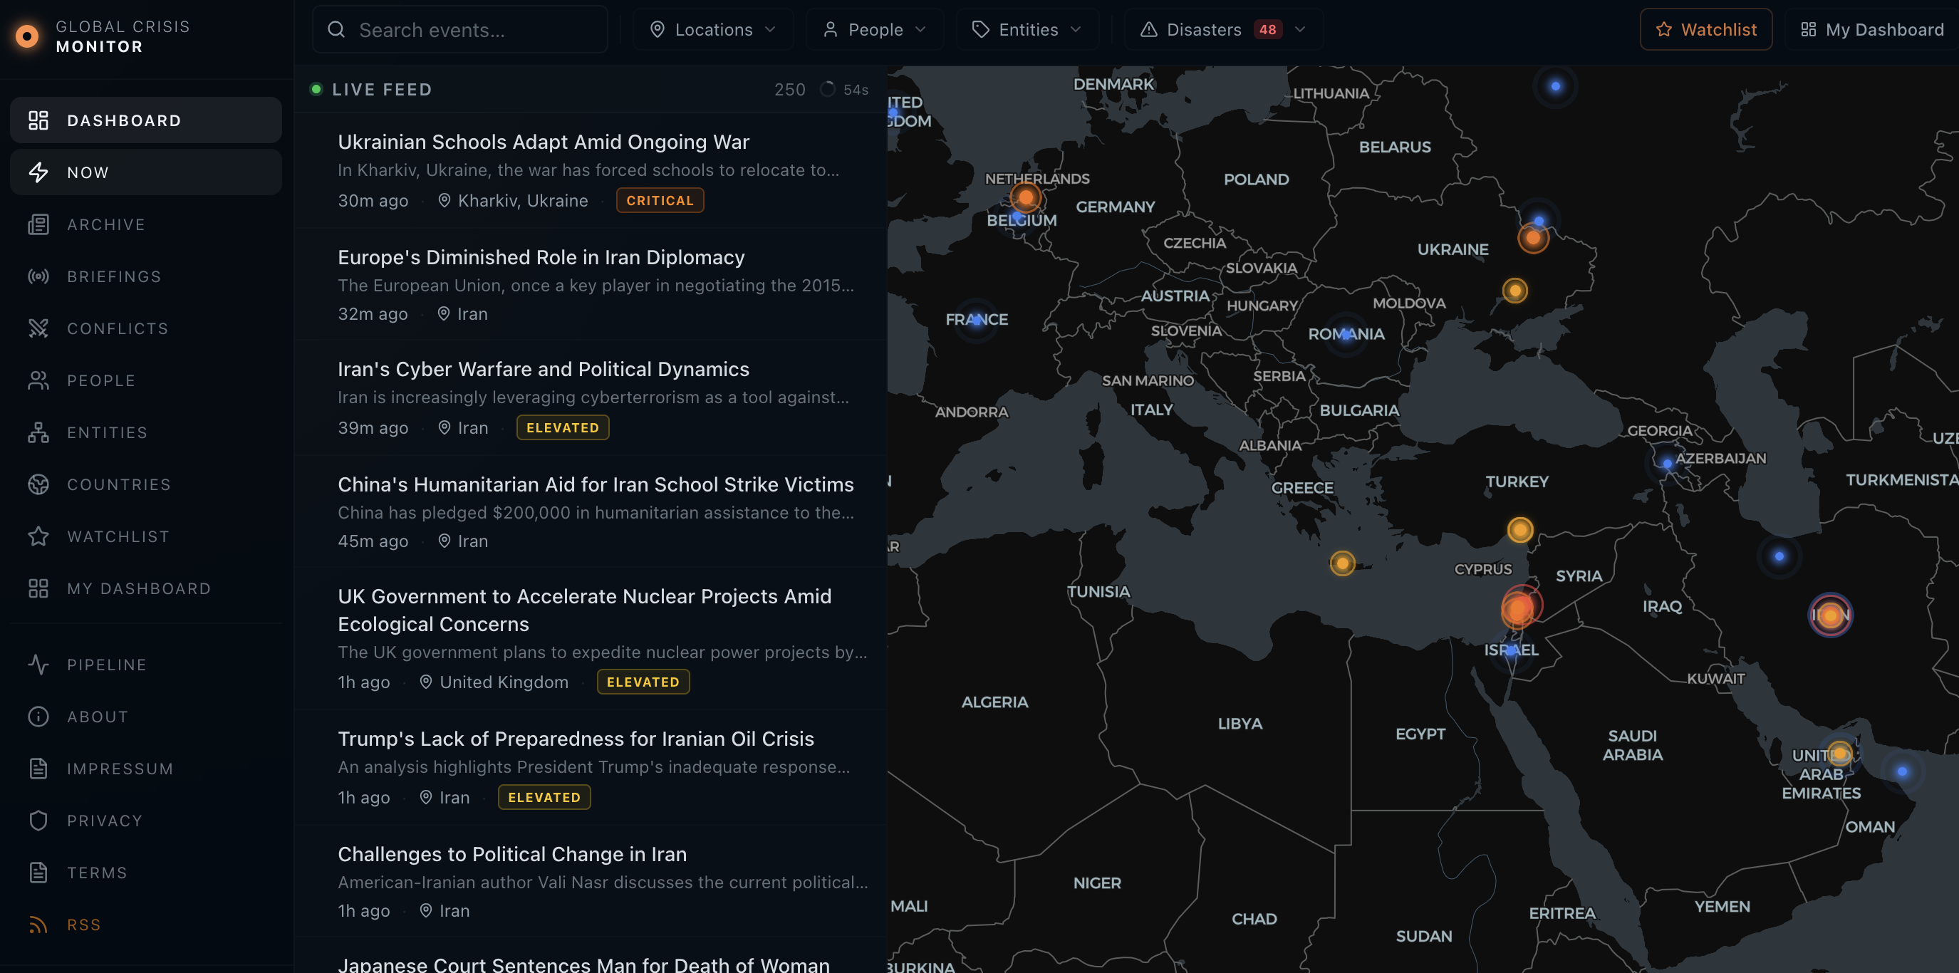Click the CRITICAL severity badge on Kharkiv event
Screen dimensions: 1959x973
tap(660, 200)
